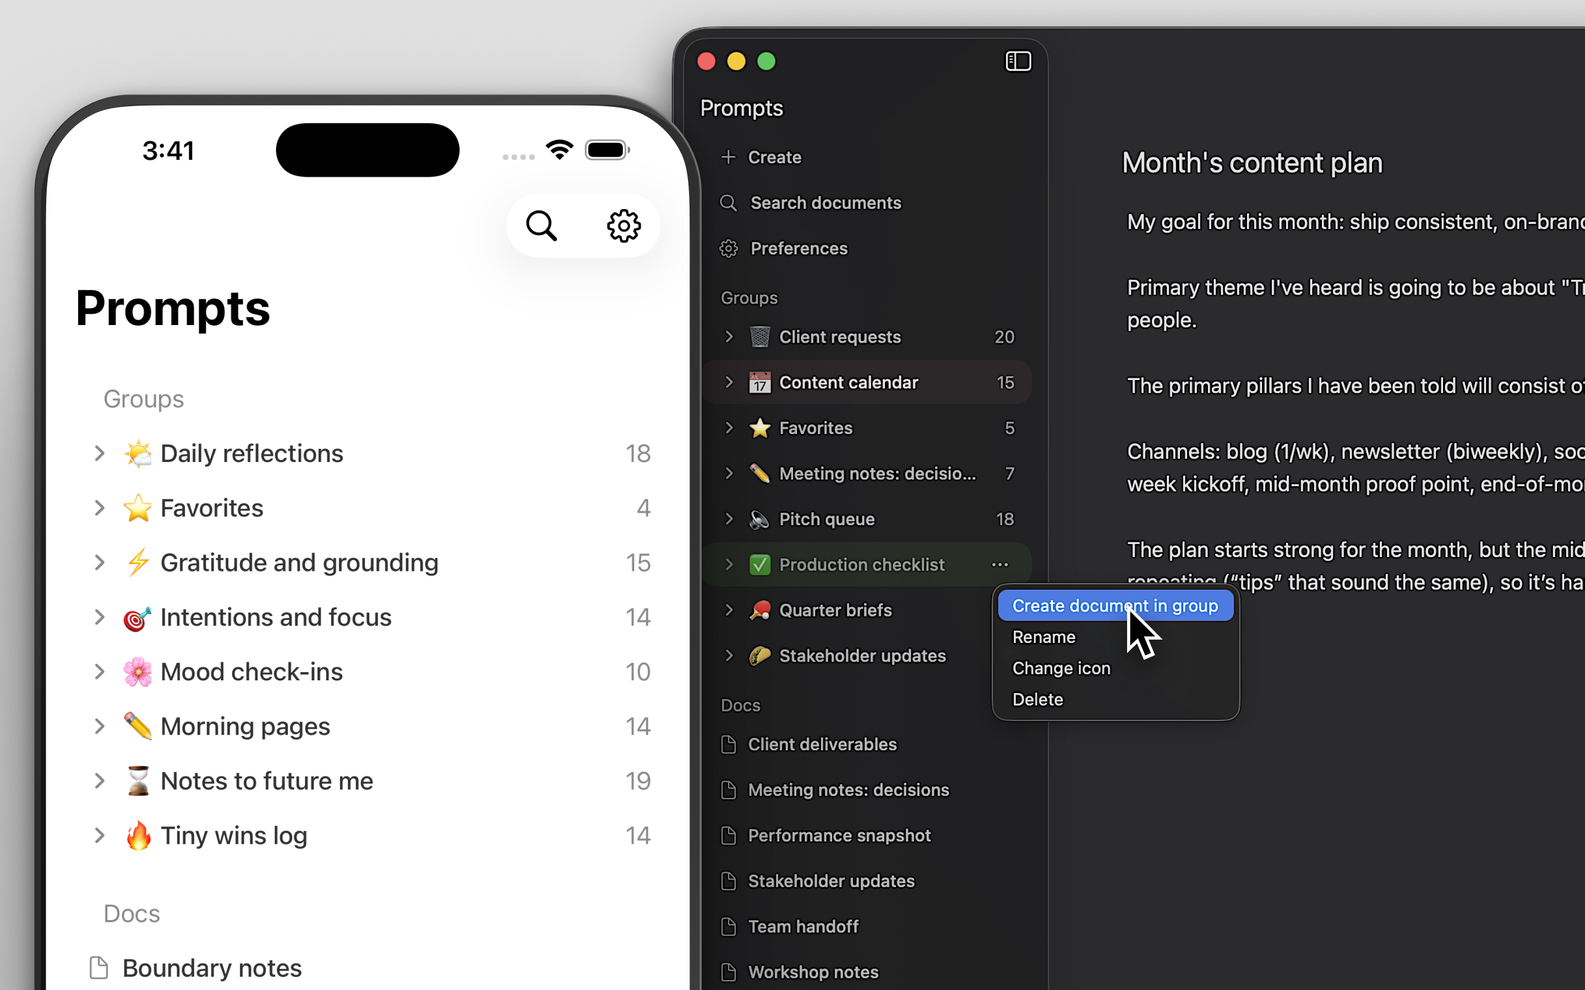Screen dimensions: 1585x990
Task: Open search with the magnifier icon on iPhone
Action: pos(541,226)
